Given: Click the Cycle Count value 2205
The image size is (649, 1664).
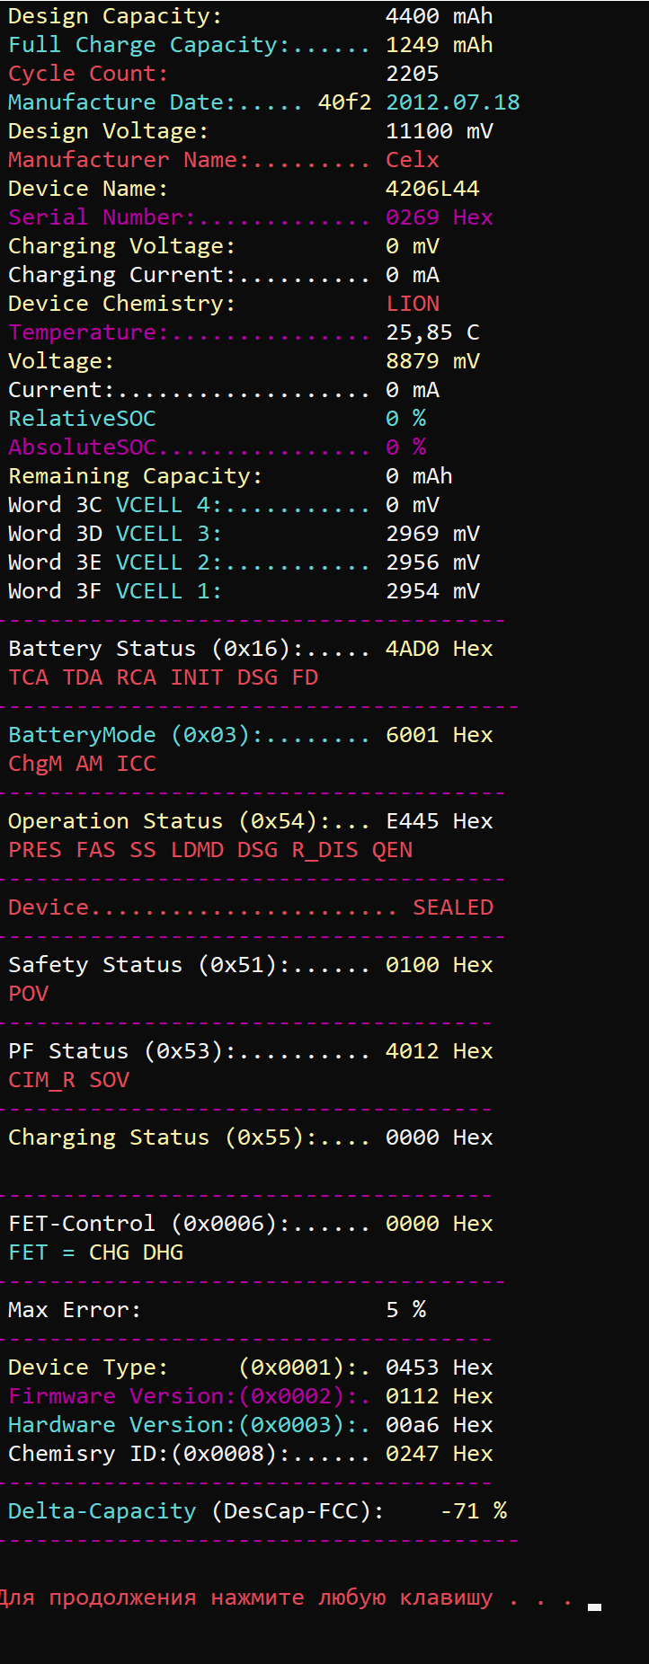Looking at the screenshot, I should tap(413, 74).
